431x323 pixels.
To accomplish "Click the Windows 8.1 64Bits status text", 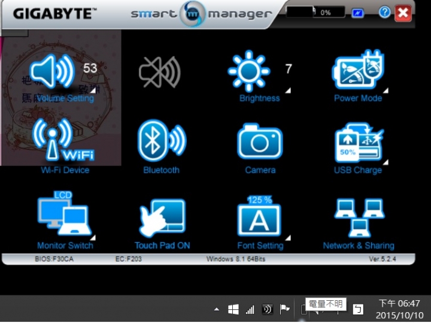I will pyautogui.click(x=236, y=259).
